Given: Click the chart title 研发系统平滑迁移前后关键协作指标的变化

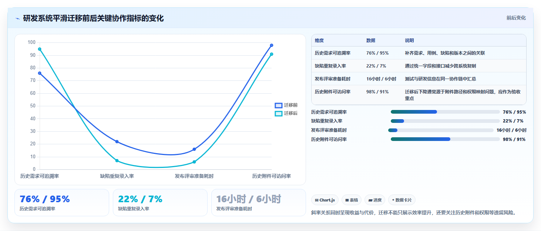Looking at the screenshot, I should coord(93,18).
